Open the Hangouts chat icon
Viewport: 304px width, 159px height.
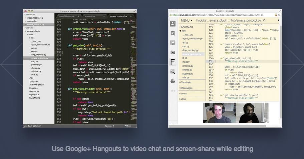(x=173, y=33)
